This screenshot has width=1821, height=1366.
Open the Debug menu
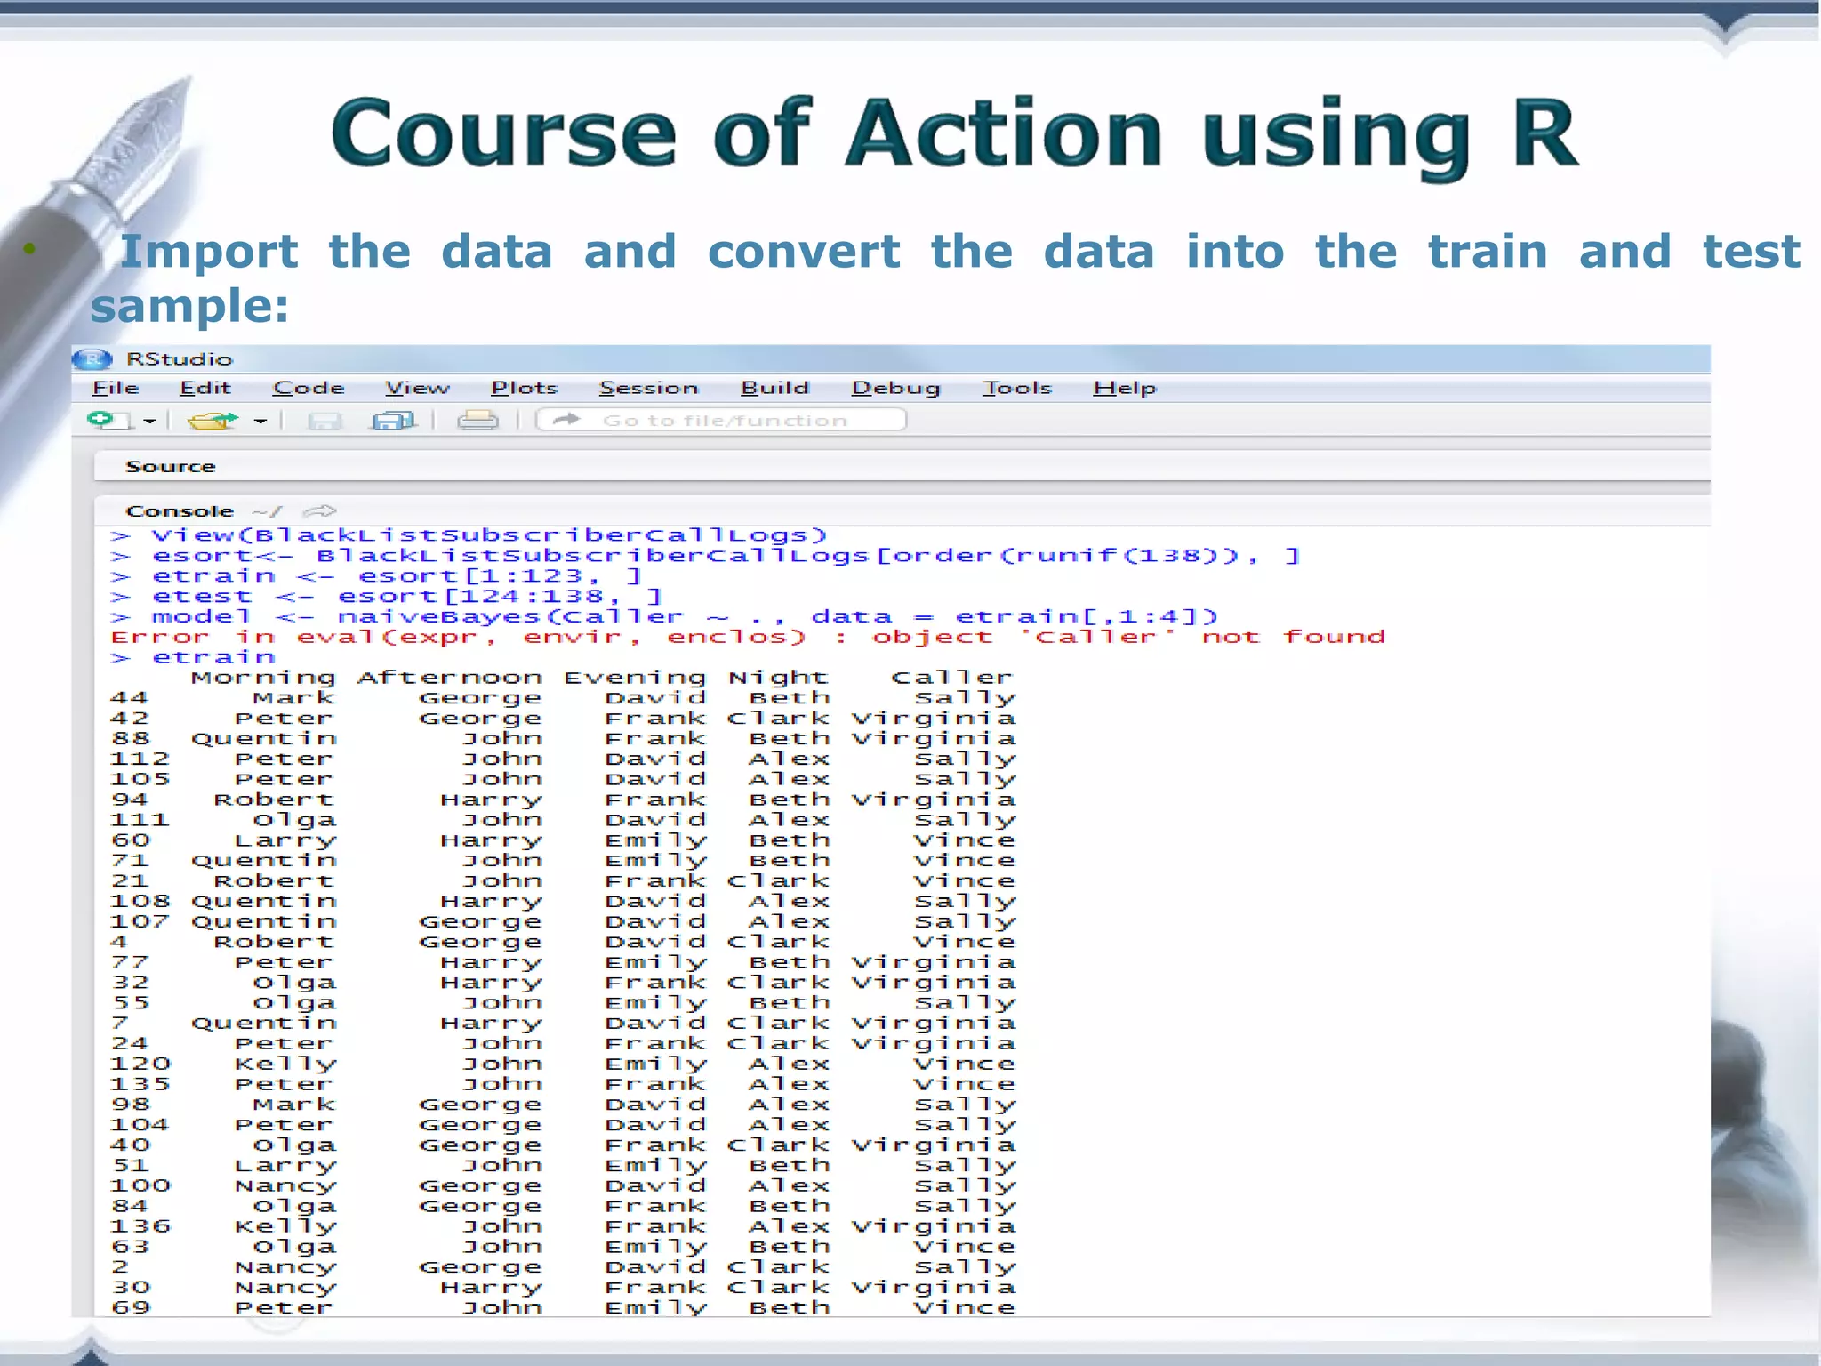point(895,388)
